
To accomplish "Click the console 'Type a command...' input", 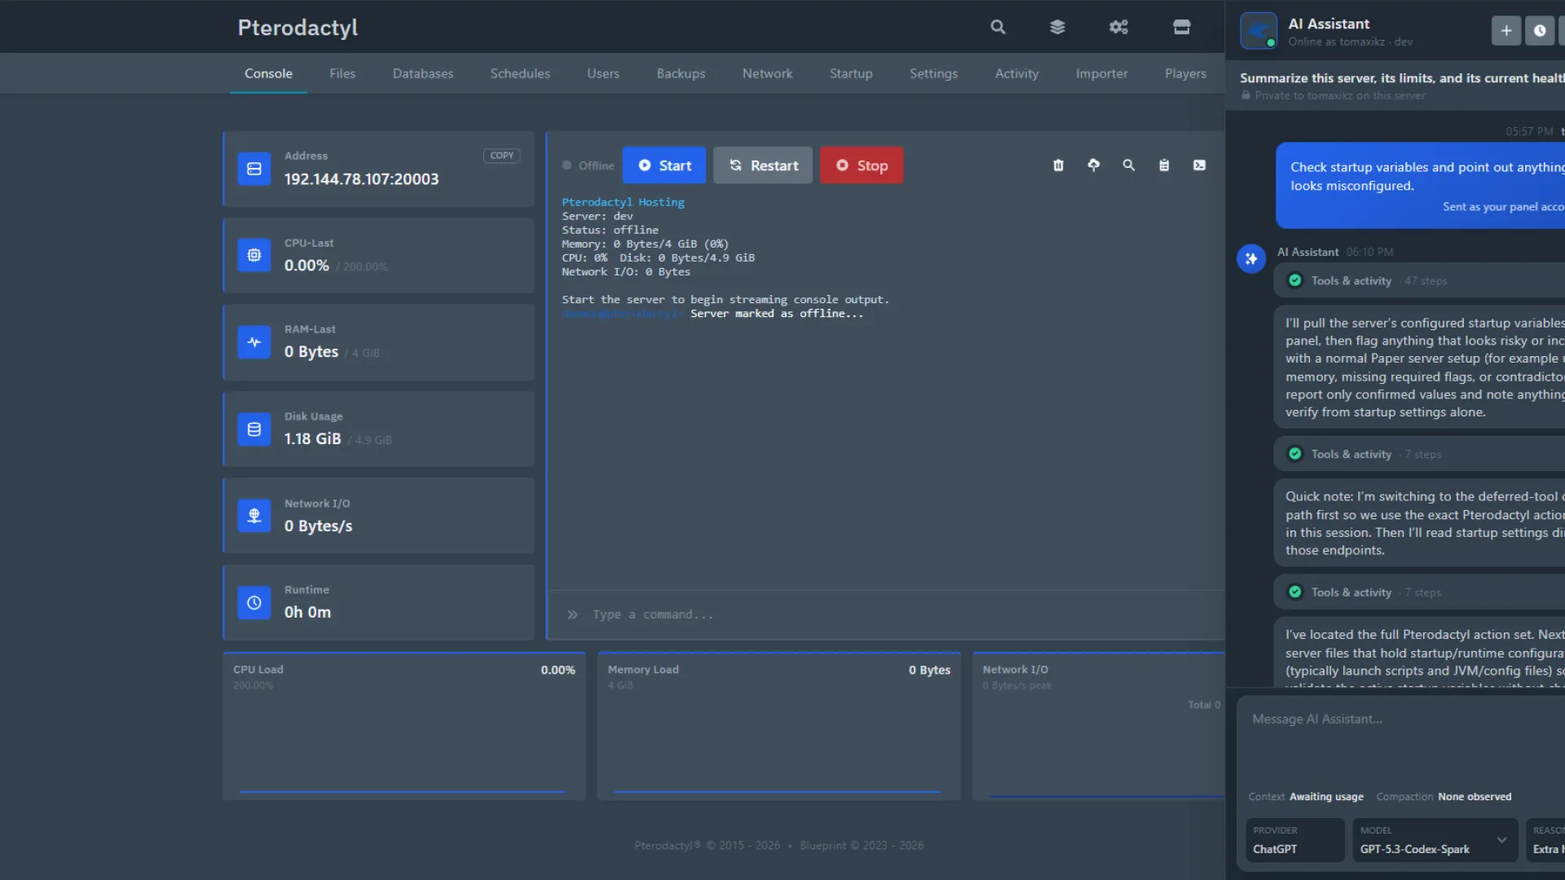I will (x=887, y=614).
